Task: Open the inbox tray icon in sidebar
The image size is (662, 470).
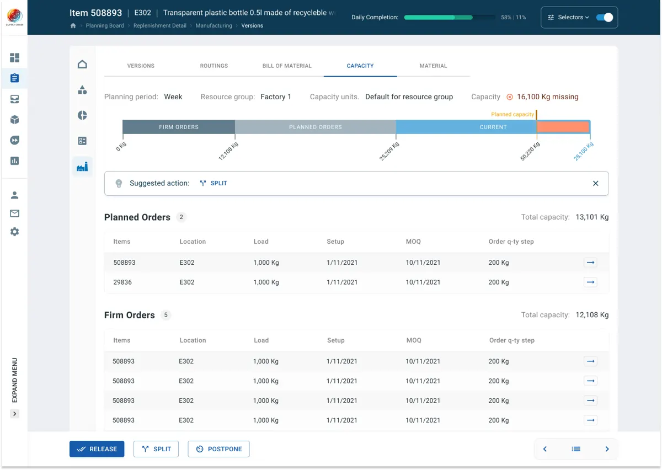Action: pyautogui.click(x=15, y=99)
